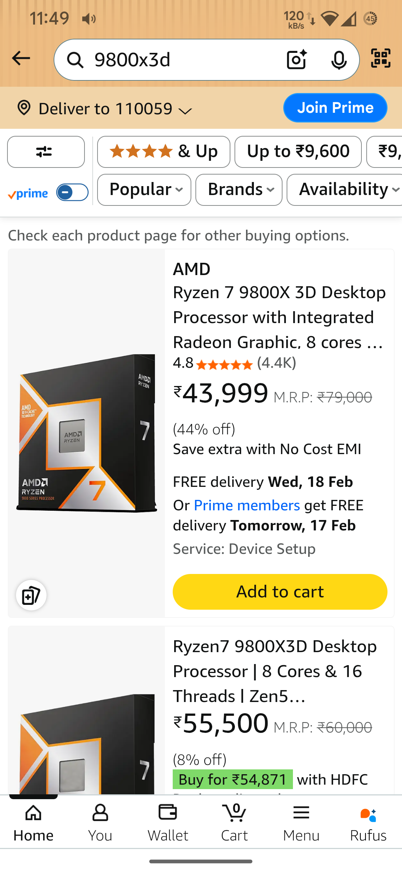
Task: Open the Cart tab
Action: pos(234,823)
